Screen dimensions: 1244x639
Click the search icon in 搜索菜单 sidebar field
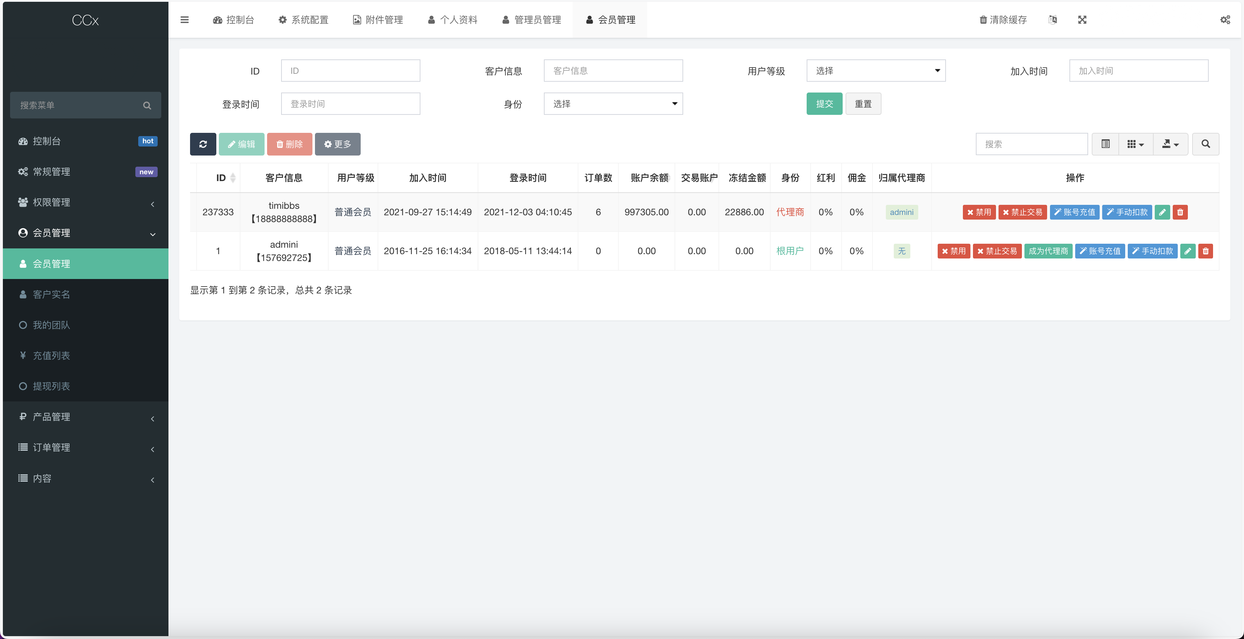coord(147,105)
